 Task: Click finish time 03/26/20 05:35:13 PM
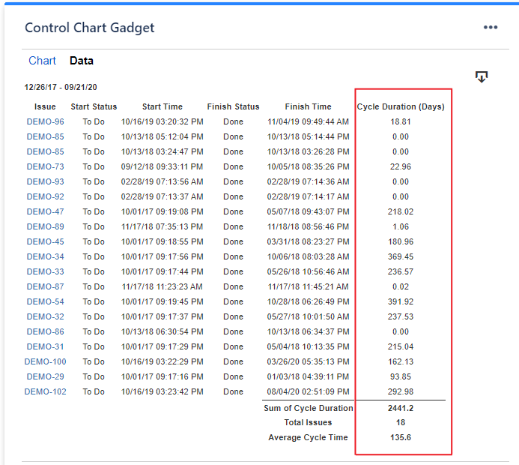(308, 361)
